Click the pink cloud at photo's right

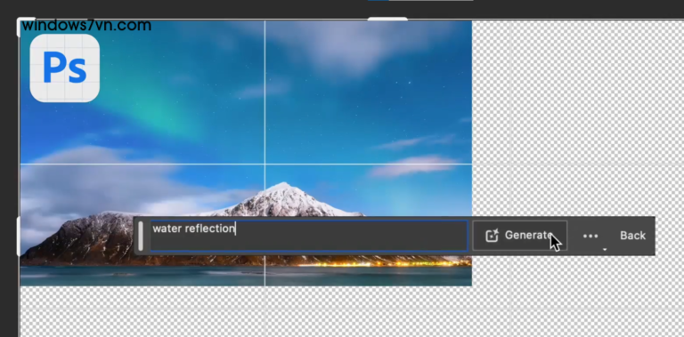(x=413, y=165)
